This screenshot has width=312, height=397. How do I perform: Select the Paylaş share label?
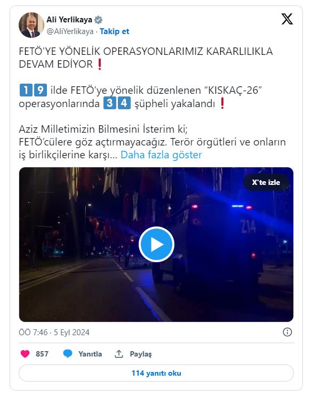(141, 354)
